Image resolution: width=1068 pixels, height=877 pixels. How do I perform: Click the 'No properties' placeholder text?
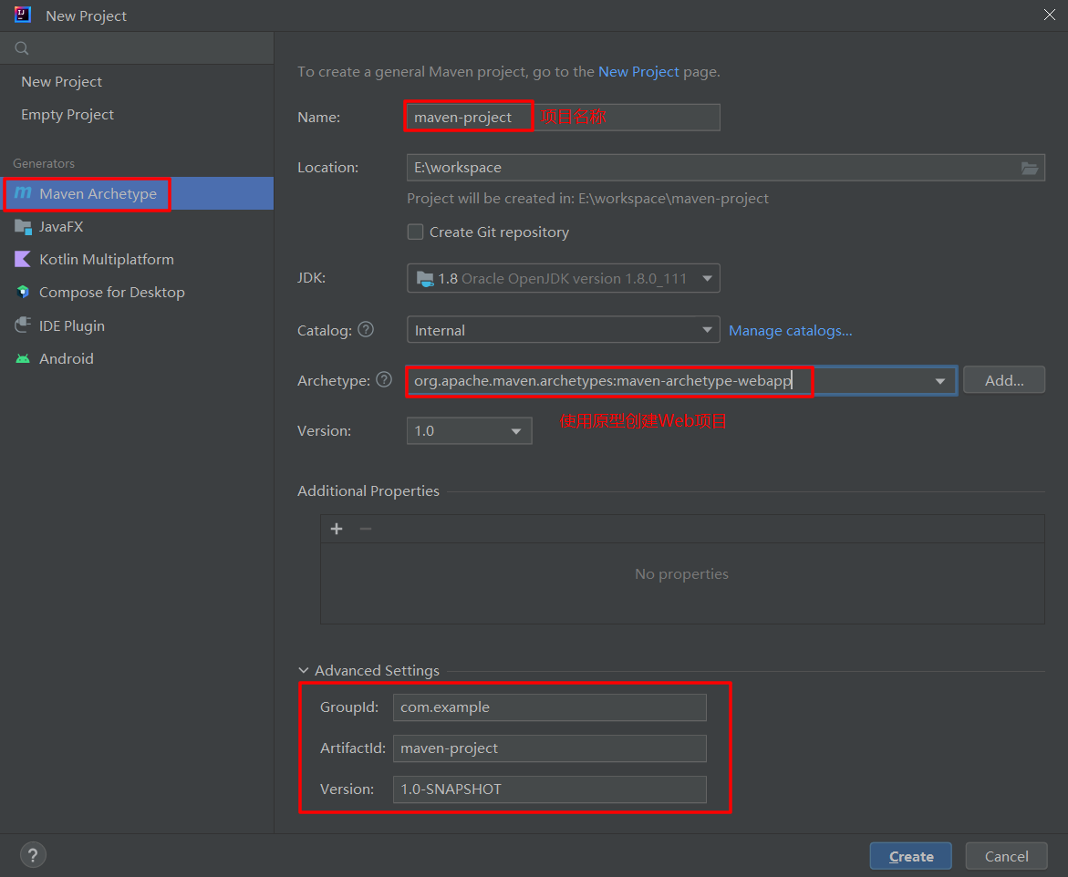pos(682,574)
